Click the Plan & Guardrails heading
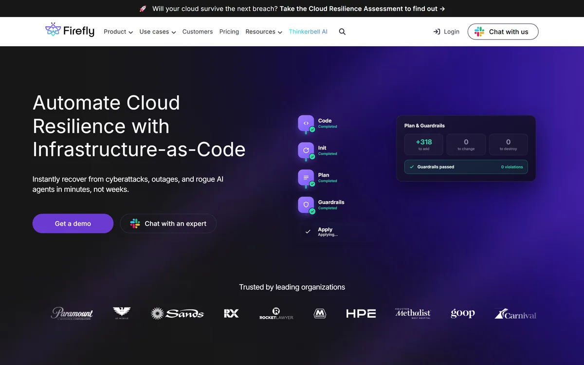 click(424, 126)
